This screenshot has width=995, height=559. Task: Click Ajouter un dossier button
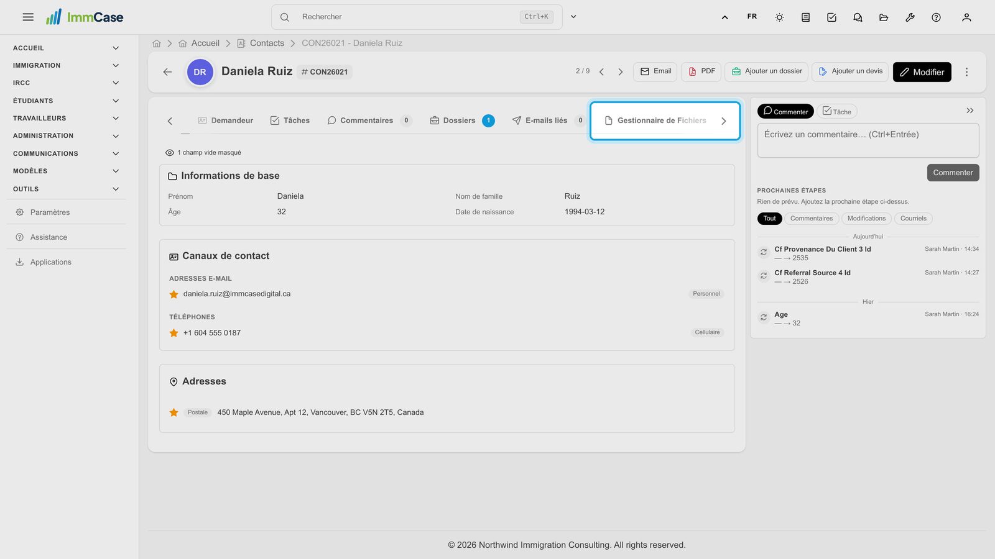coord(766,71)
